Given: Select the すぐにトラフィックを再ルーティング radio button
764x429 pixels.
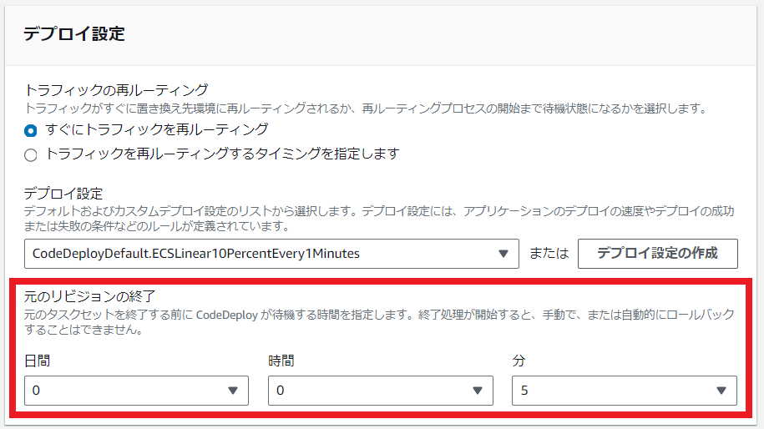Looking at the screenshot, I should coord(31,130).
